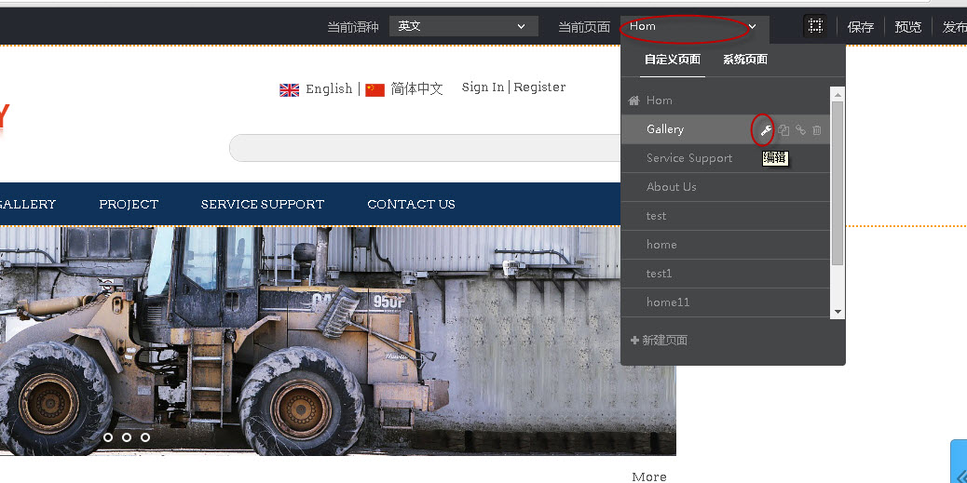Select the first carousel indicator dot
Screen dimensions: 967x483
[x=108, y=436]
